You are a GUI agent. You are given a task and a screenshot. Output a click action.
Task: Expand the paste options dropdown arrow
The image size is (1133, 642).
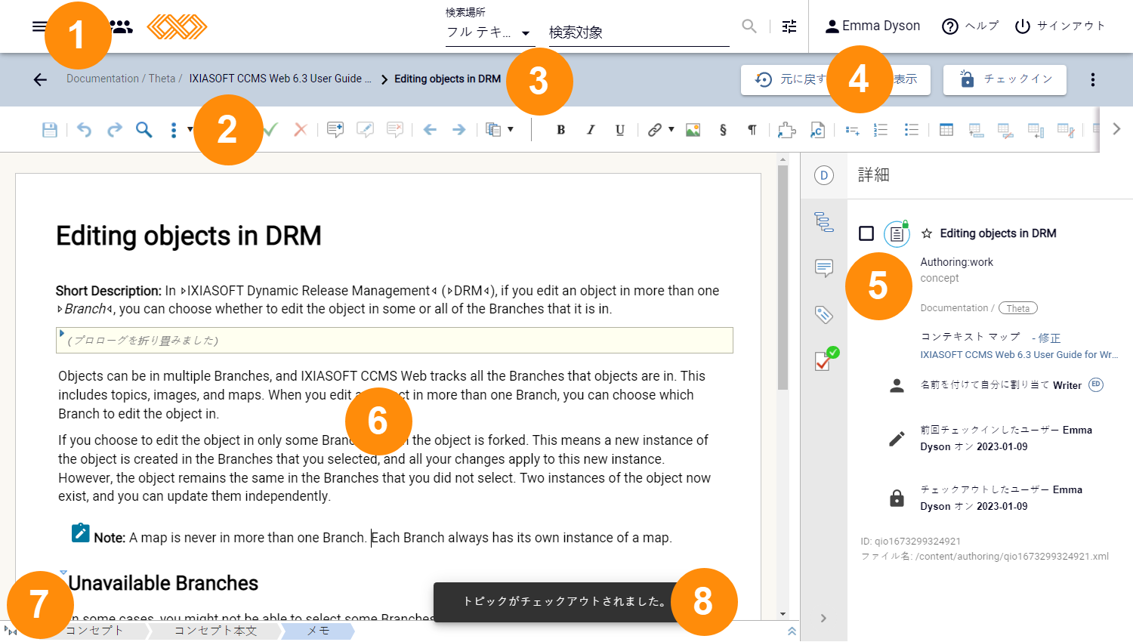click(x=511, y=130)
